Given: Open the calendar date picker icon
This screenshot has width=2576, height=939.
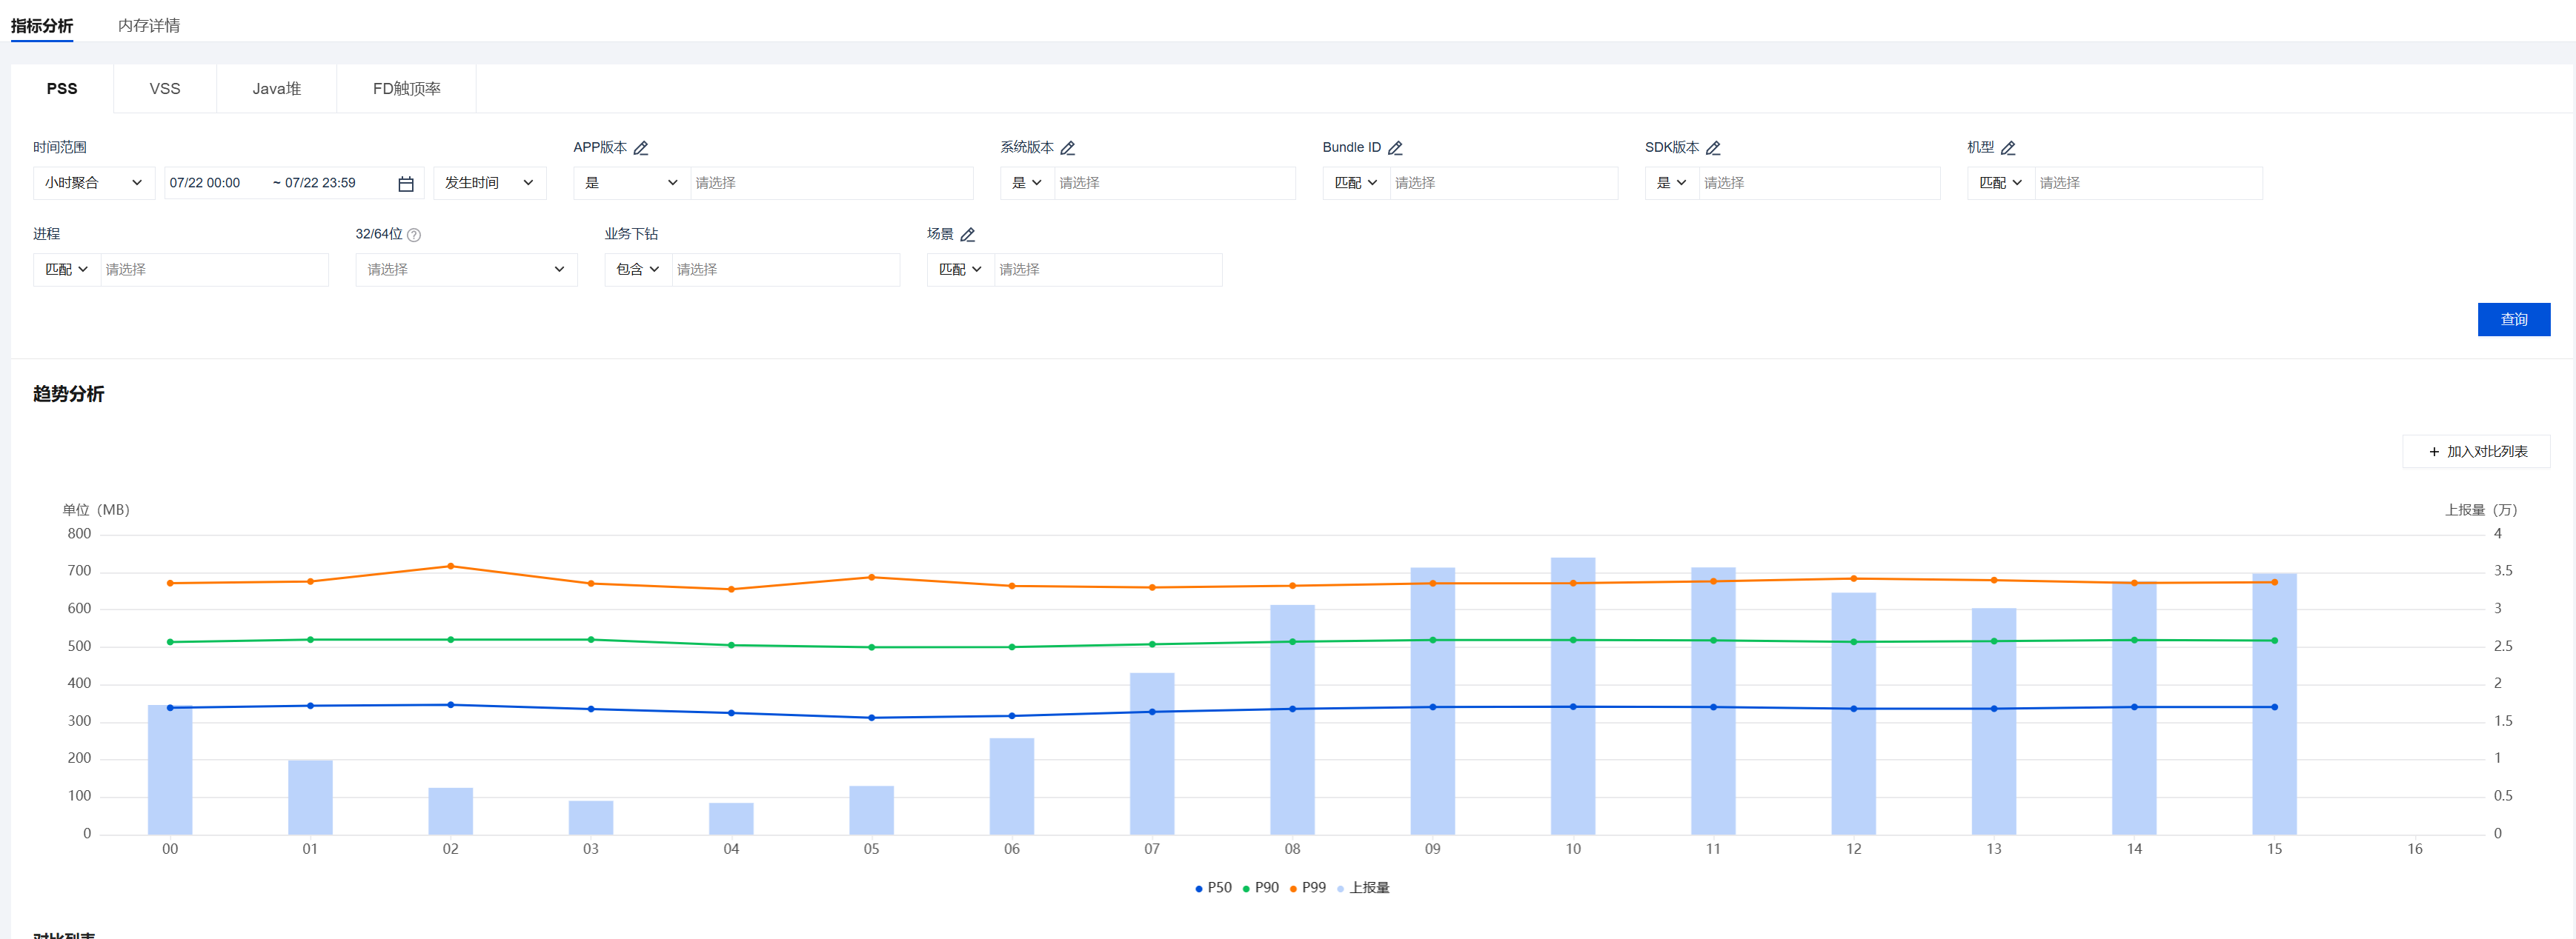Looking at the screenshot, I should [x=406, y=184].
